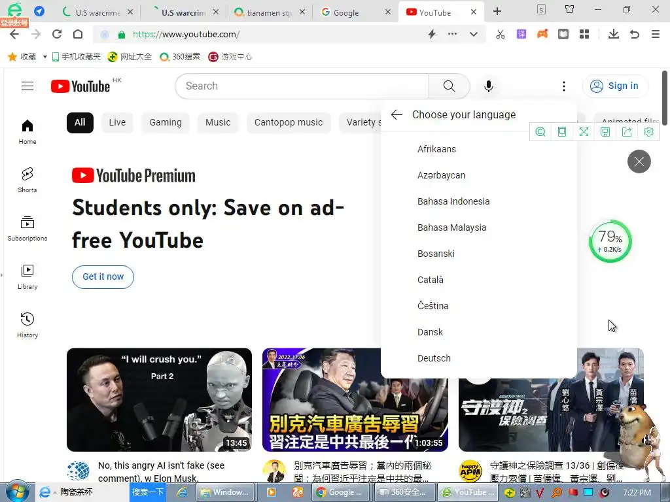
Task: Select the Cantopop music chip
Action: [x=289, y=122]
